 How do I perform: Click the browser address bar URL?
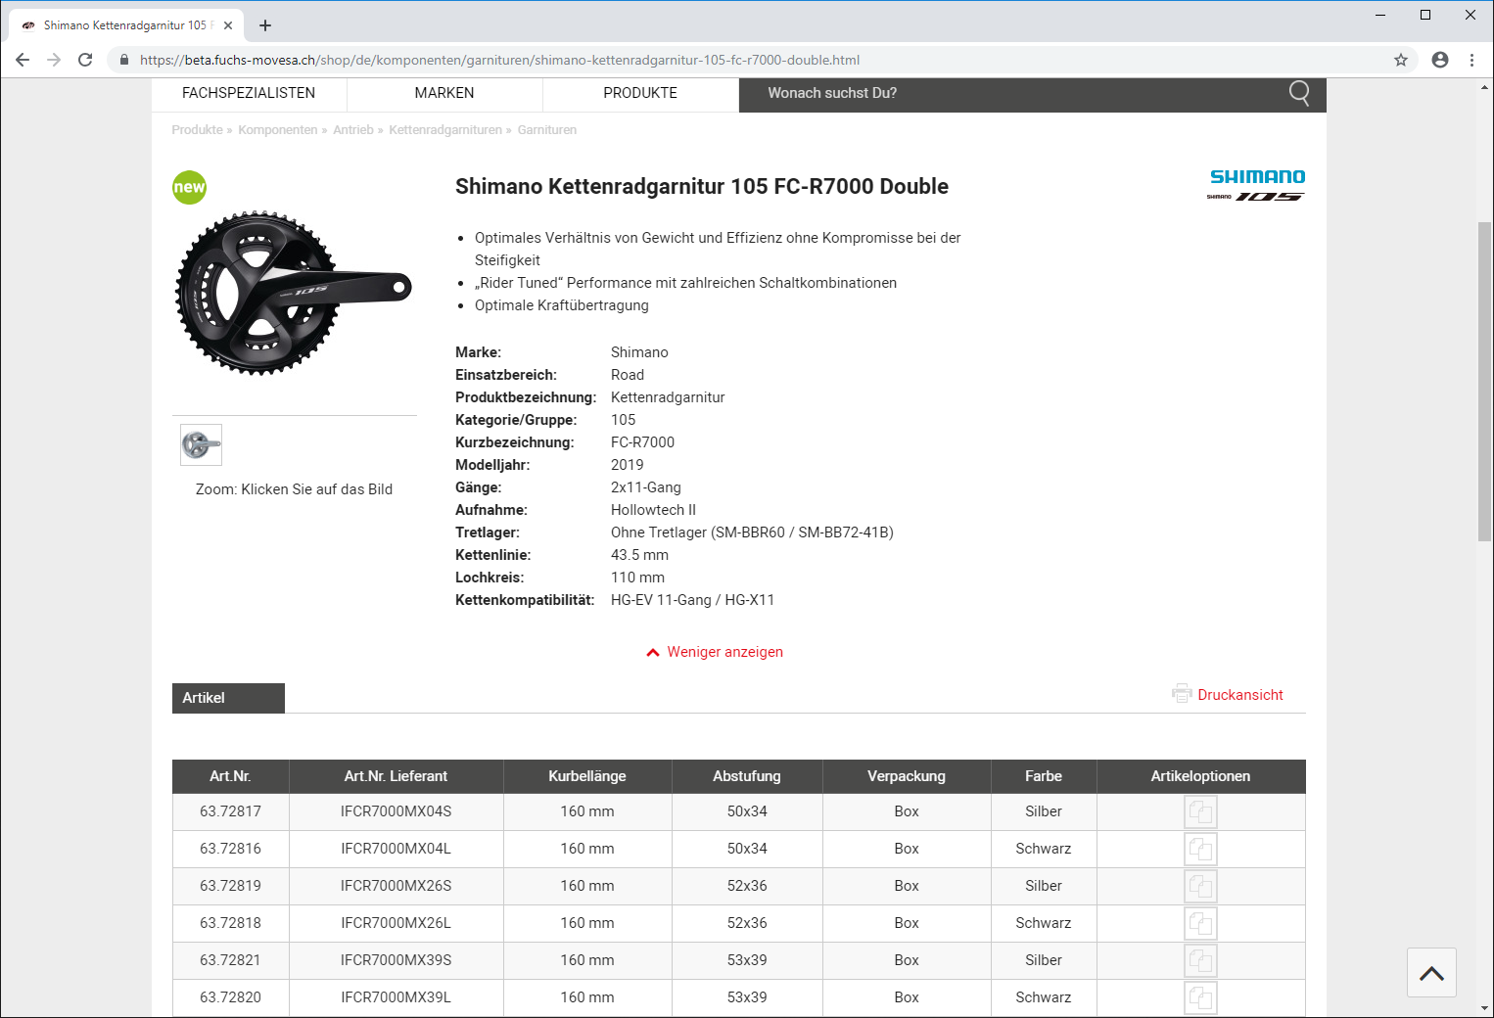[x=499, y=60]
